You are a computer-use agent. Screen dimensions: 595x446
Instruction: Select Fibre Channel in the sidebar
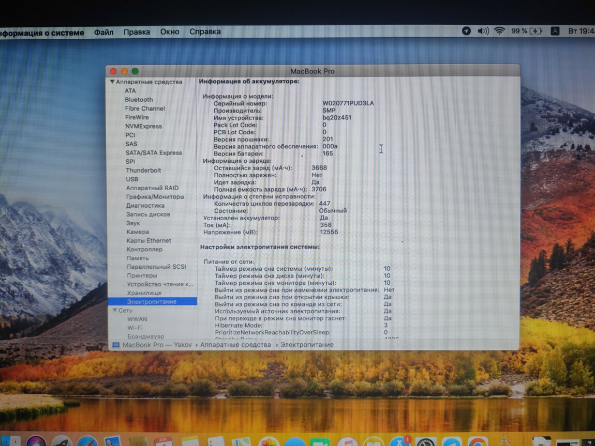coord(145,109)
